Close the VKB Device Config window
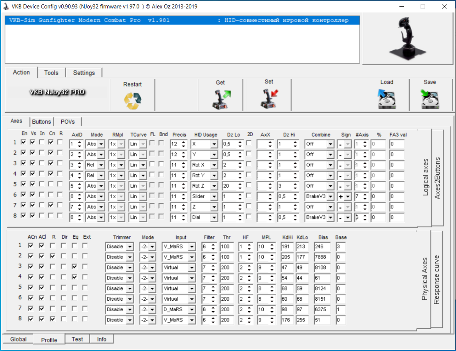 coord(444,6)
